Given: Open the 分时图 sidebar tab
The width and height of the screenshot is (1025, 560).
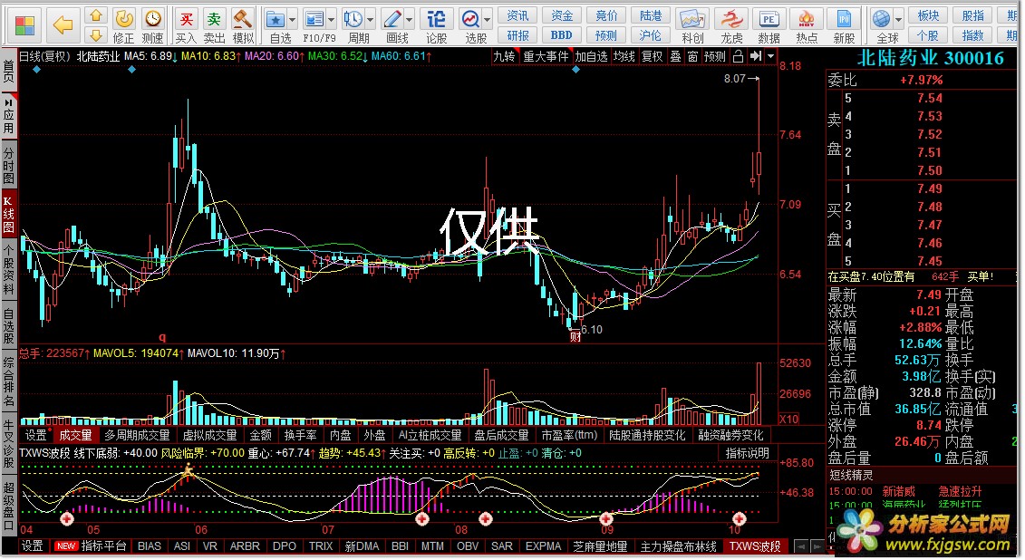Looking at the screenshot, I should 8,166.
